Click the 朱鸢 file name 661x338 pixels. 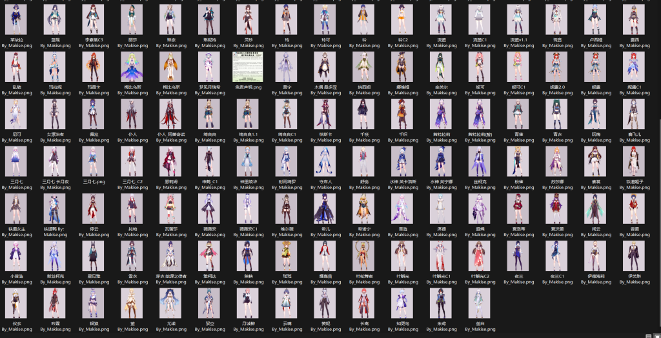pos(440,326)
